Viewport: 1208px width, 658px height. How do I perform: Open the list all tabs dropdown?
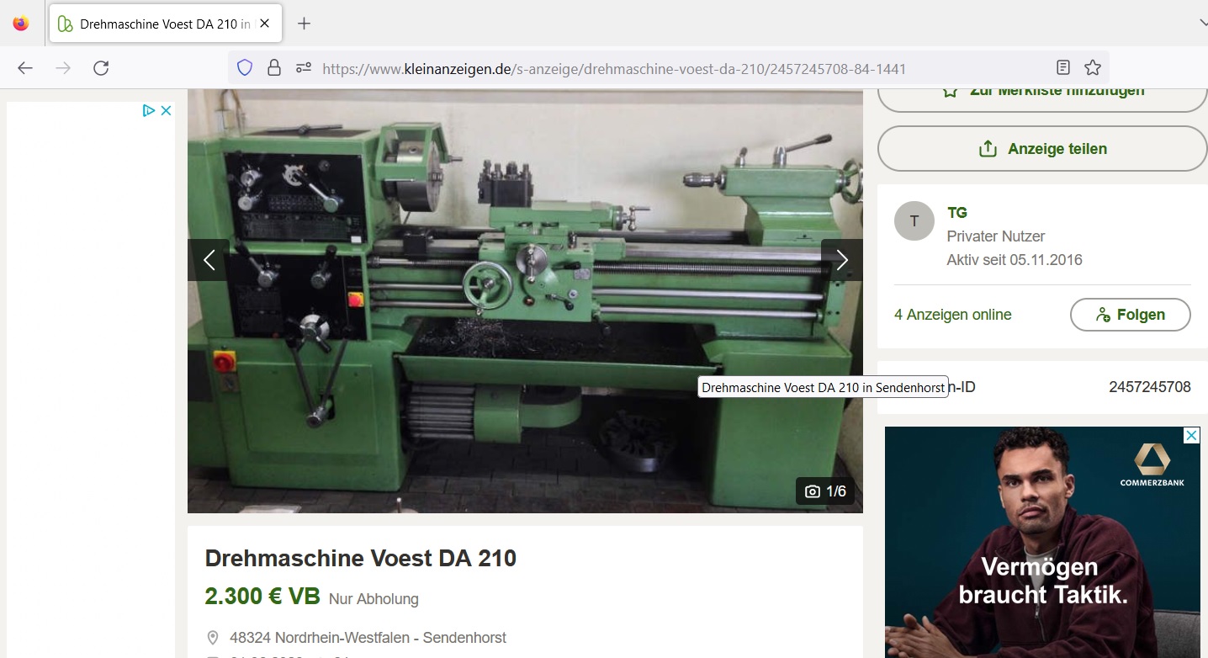(x=1202, y=24)
